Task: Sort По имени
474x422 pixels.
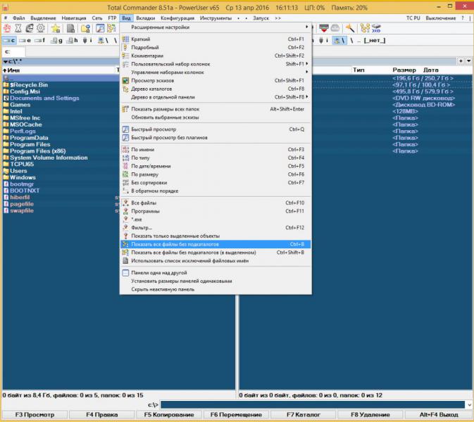Action: [216, 150]
